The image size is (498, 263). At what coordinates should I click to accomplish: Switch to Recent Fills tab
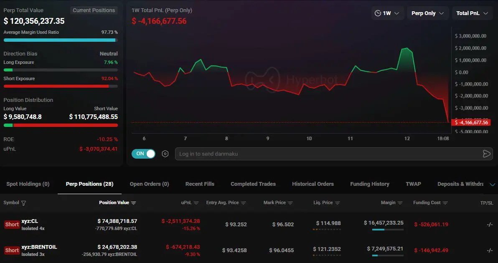[200, 184]
